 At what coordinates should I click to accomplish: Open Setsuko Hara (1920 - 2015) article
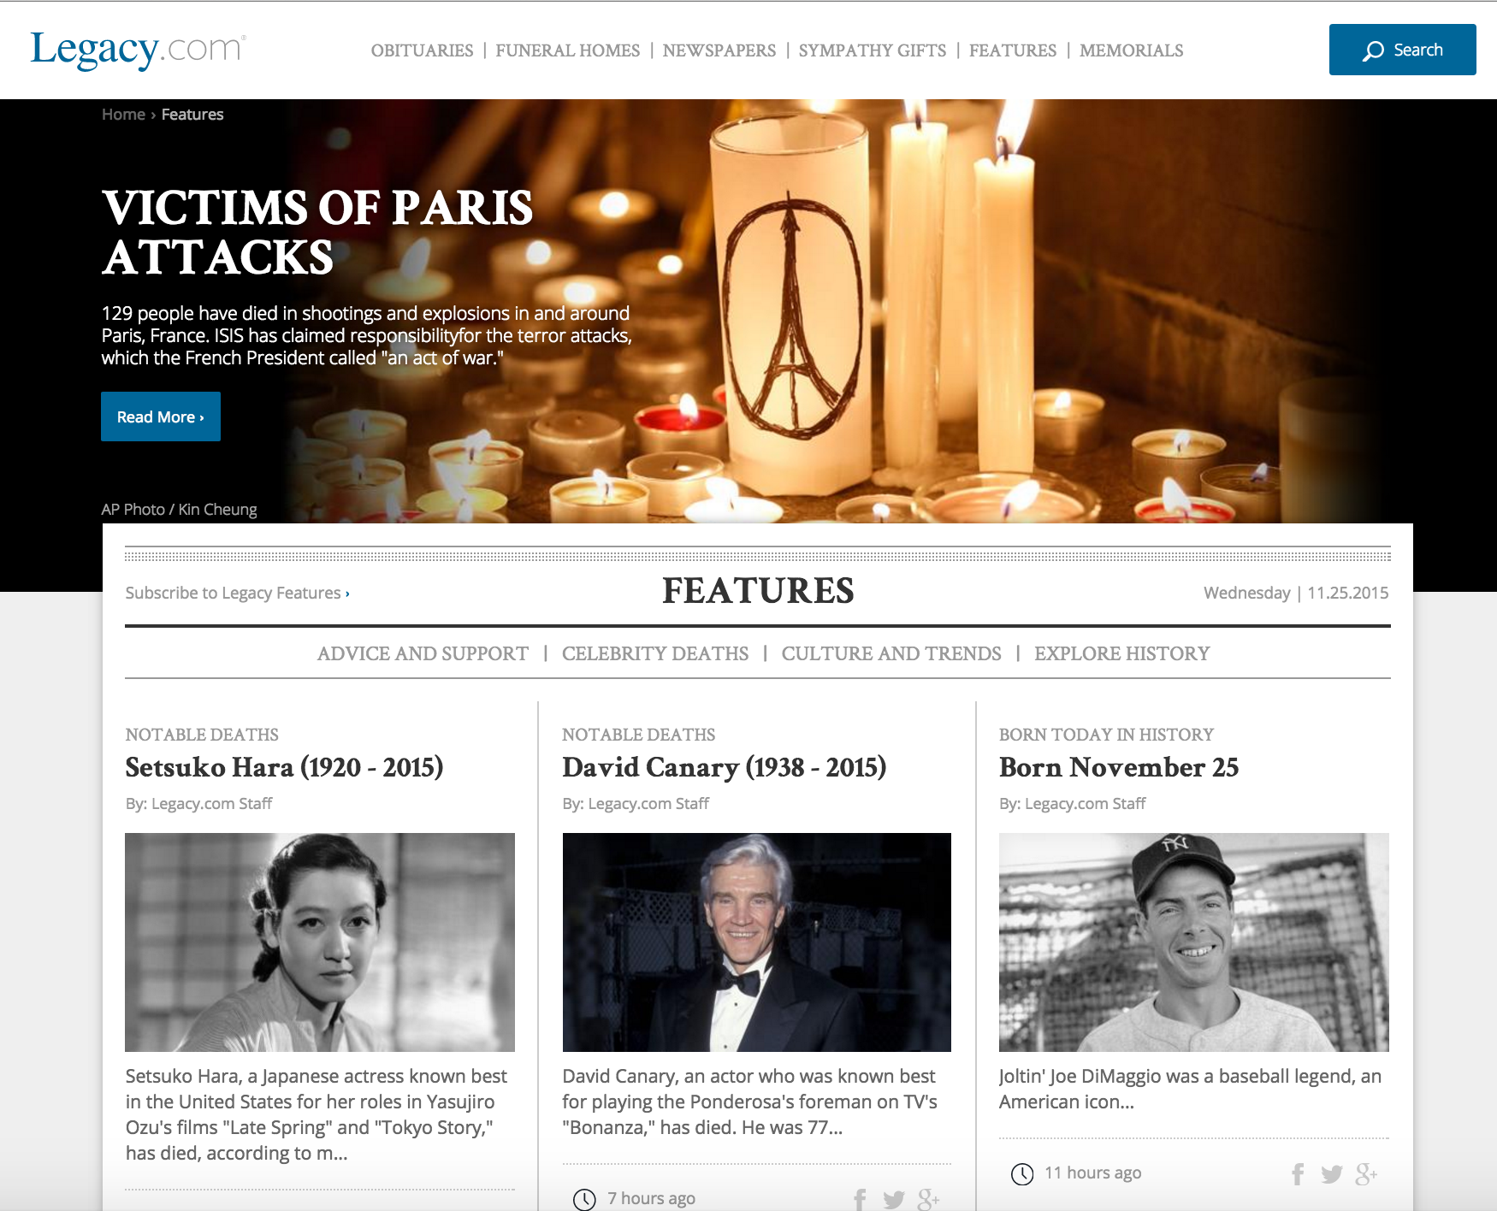coord(284,767)
